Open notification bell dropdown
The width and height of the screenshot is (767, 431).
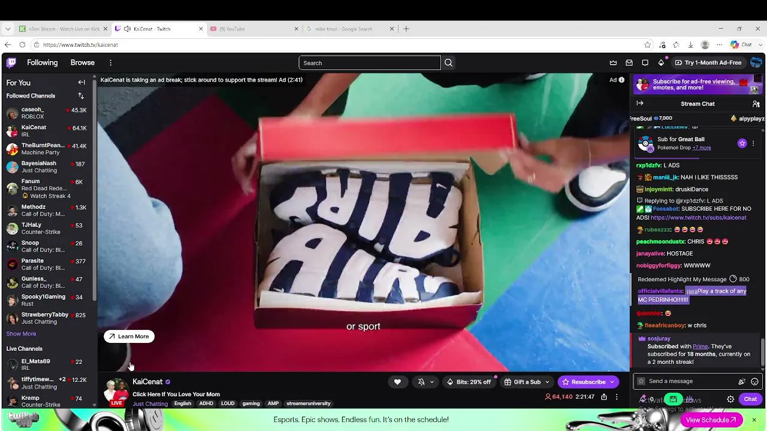tap(425, 382)
